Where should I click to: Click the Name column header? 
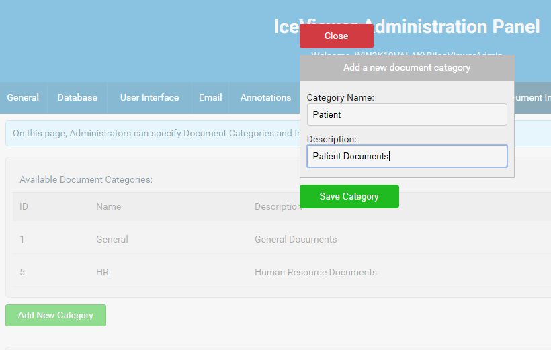click(x=108, y=206)
